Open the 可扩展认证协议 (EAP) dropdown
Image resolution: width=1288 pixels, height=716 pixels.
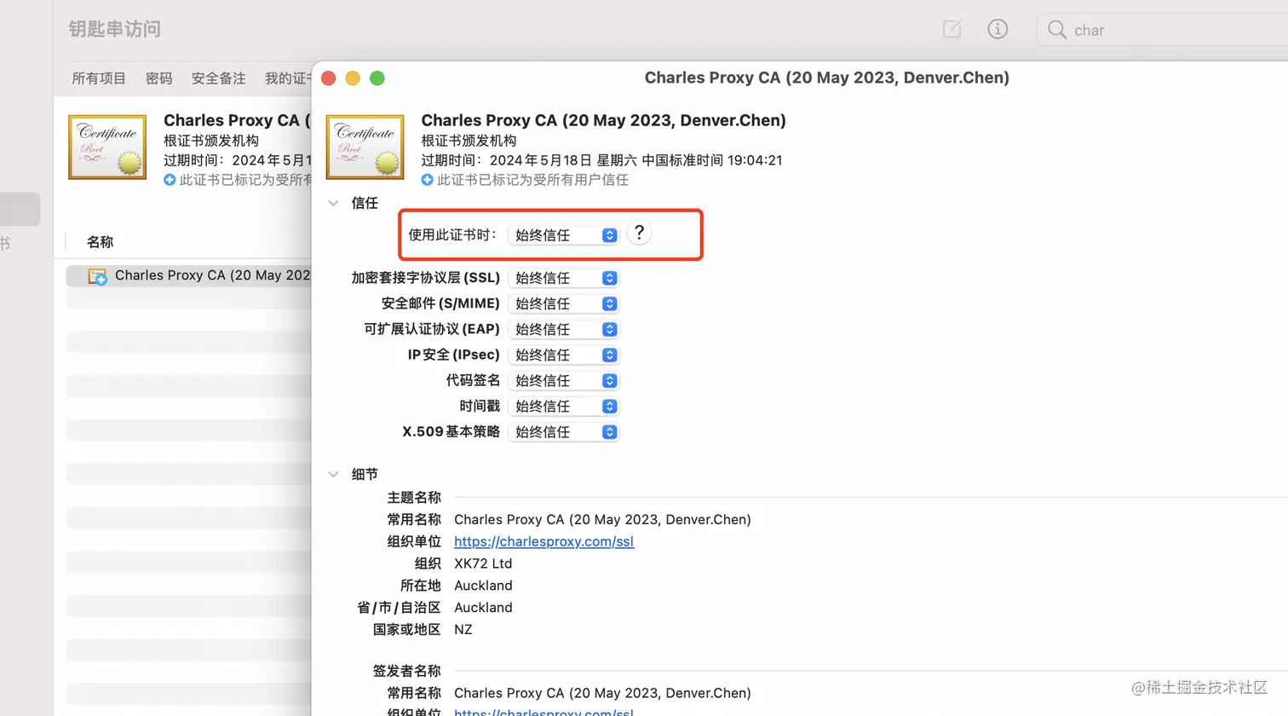564,329
